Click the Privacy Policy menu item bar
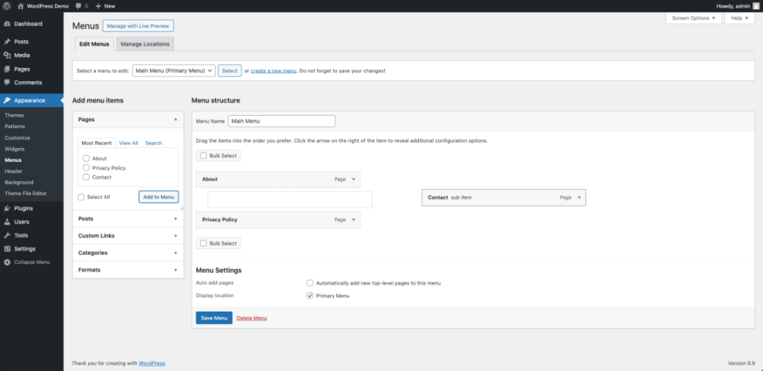Screen dimensions: 763x371 point(278,220)
